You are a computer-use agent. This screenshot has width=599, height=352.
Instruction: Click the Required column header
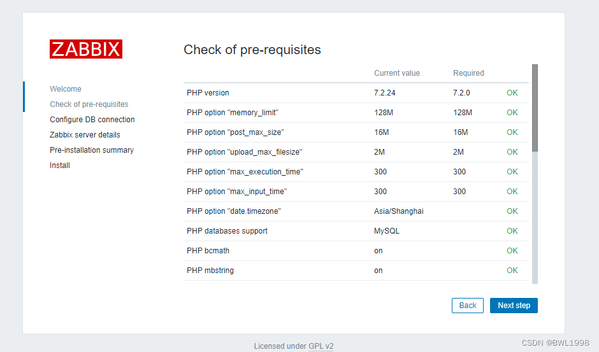click(469, 73)
